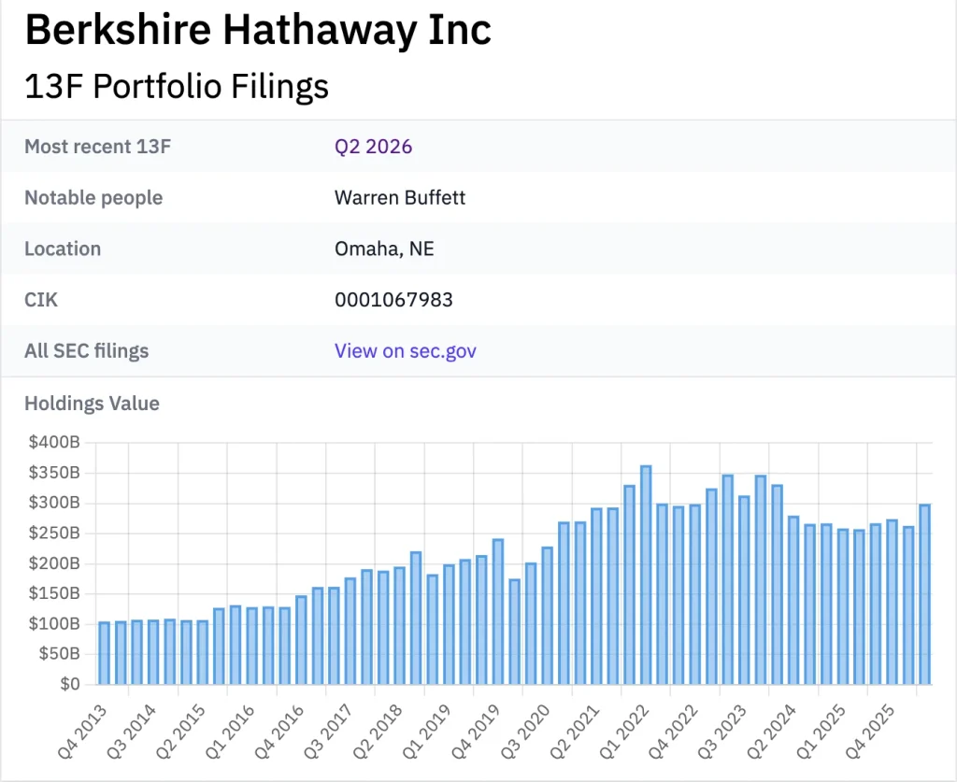This screenshot has width=957, height=782.
Task: Click the 'Berkshire Hathaway Inc' heading
Action: pyautogui.click(x=258, y=29)
